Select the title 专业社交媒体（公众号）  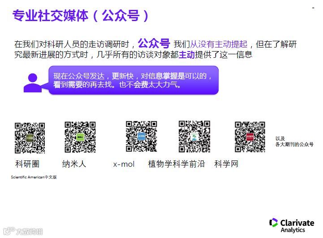tap(81, 15)
